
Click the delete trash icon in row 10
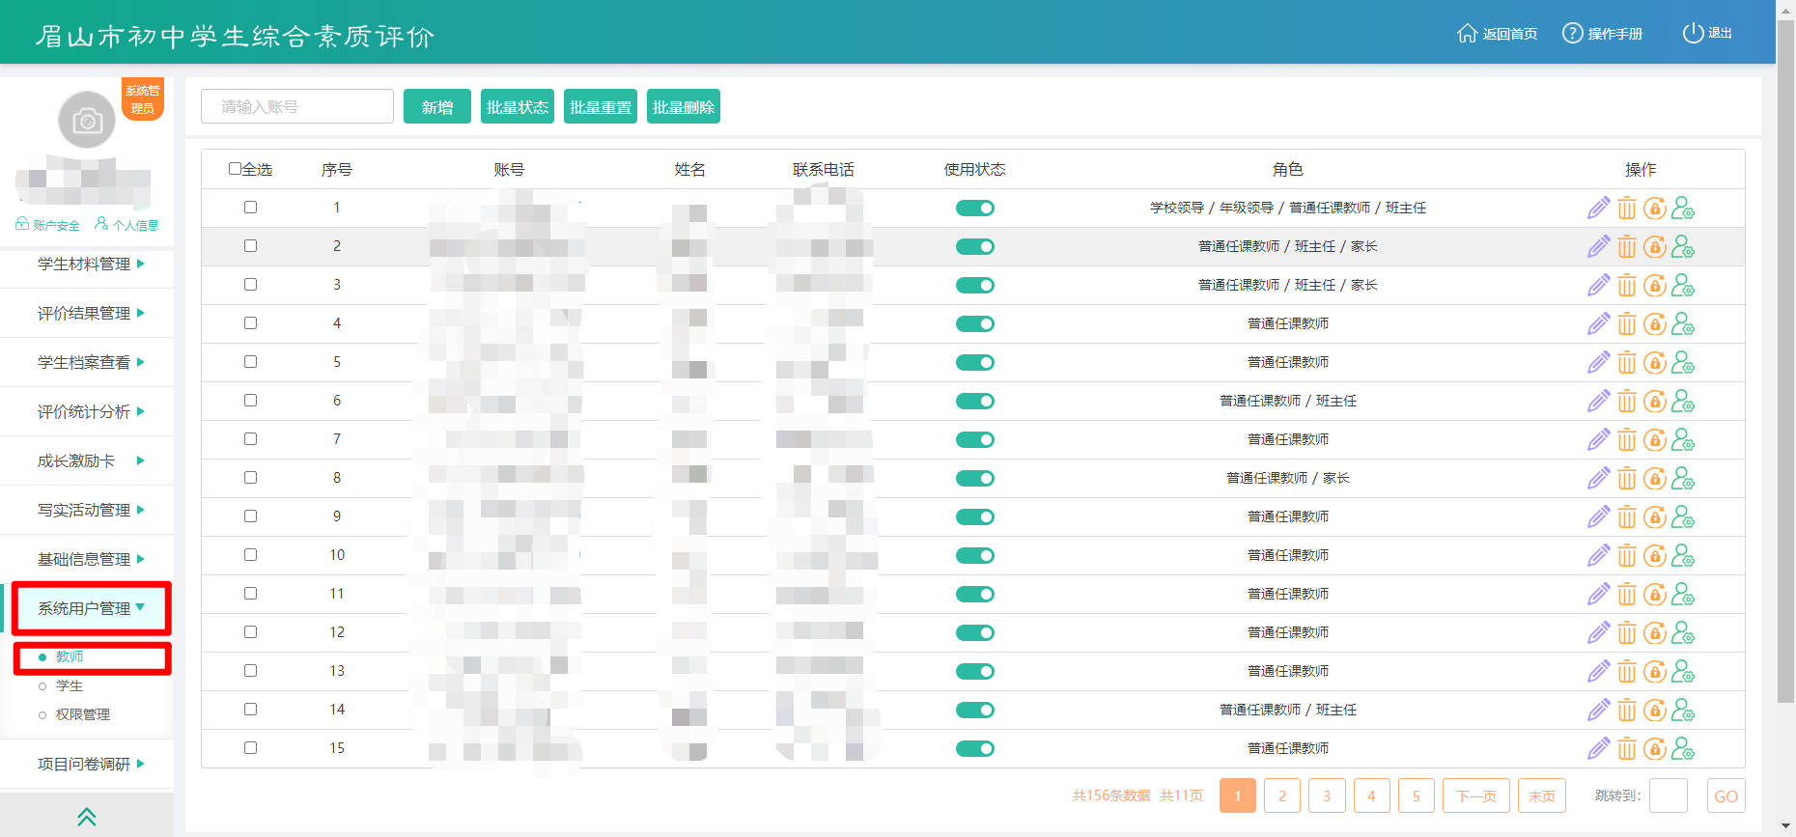(1627, 555)
